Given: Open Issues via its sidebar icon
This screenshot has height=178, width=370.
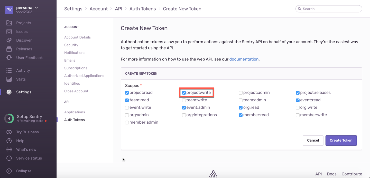Looking at the screenshot, I should (9, 32).
